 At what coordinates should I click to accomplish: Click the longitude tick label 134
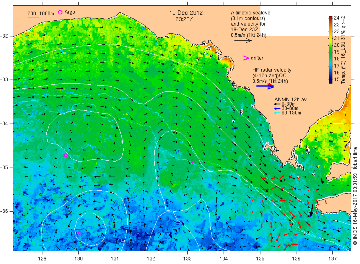click(x=224, y=259)
